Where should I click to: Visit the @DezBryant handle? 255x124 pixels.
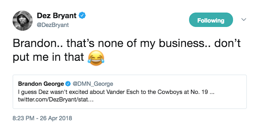[x=53, y=25]
